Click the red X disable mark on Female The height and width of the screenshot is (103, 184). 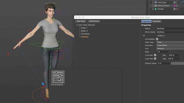178,9
